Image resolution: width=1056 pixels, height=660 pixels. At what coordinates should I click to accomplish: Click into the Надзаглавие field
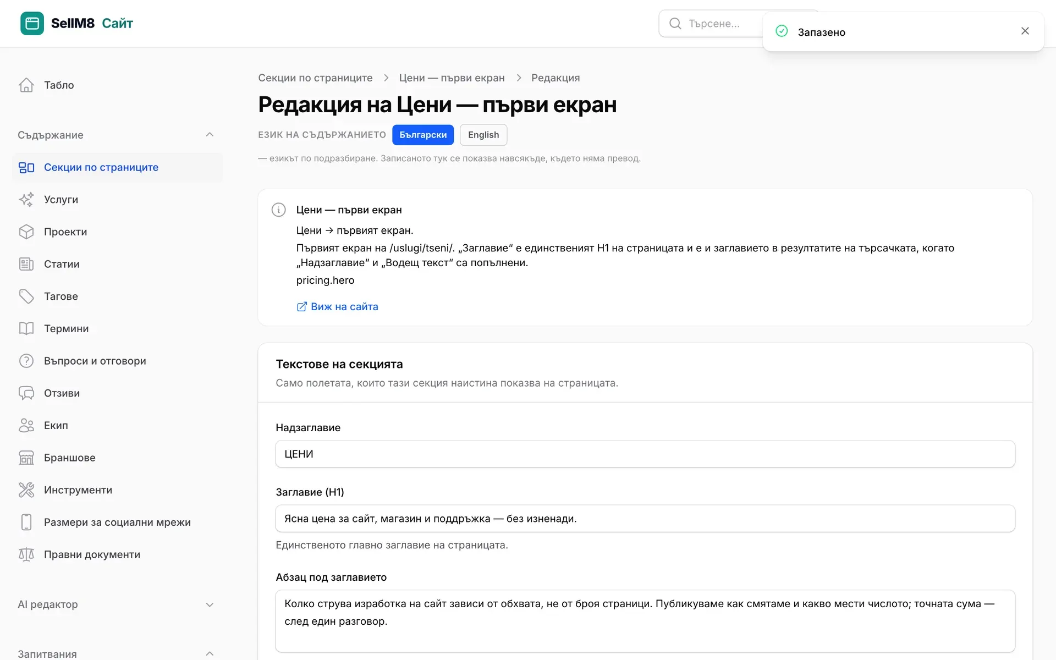click(x=645, y=454)
